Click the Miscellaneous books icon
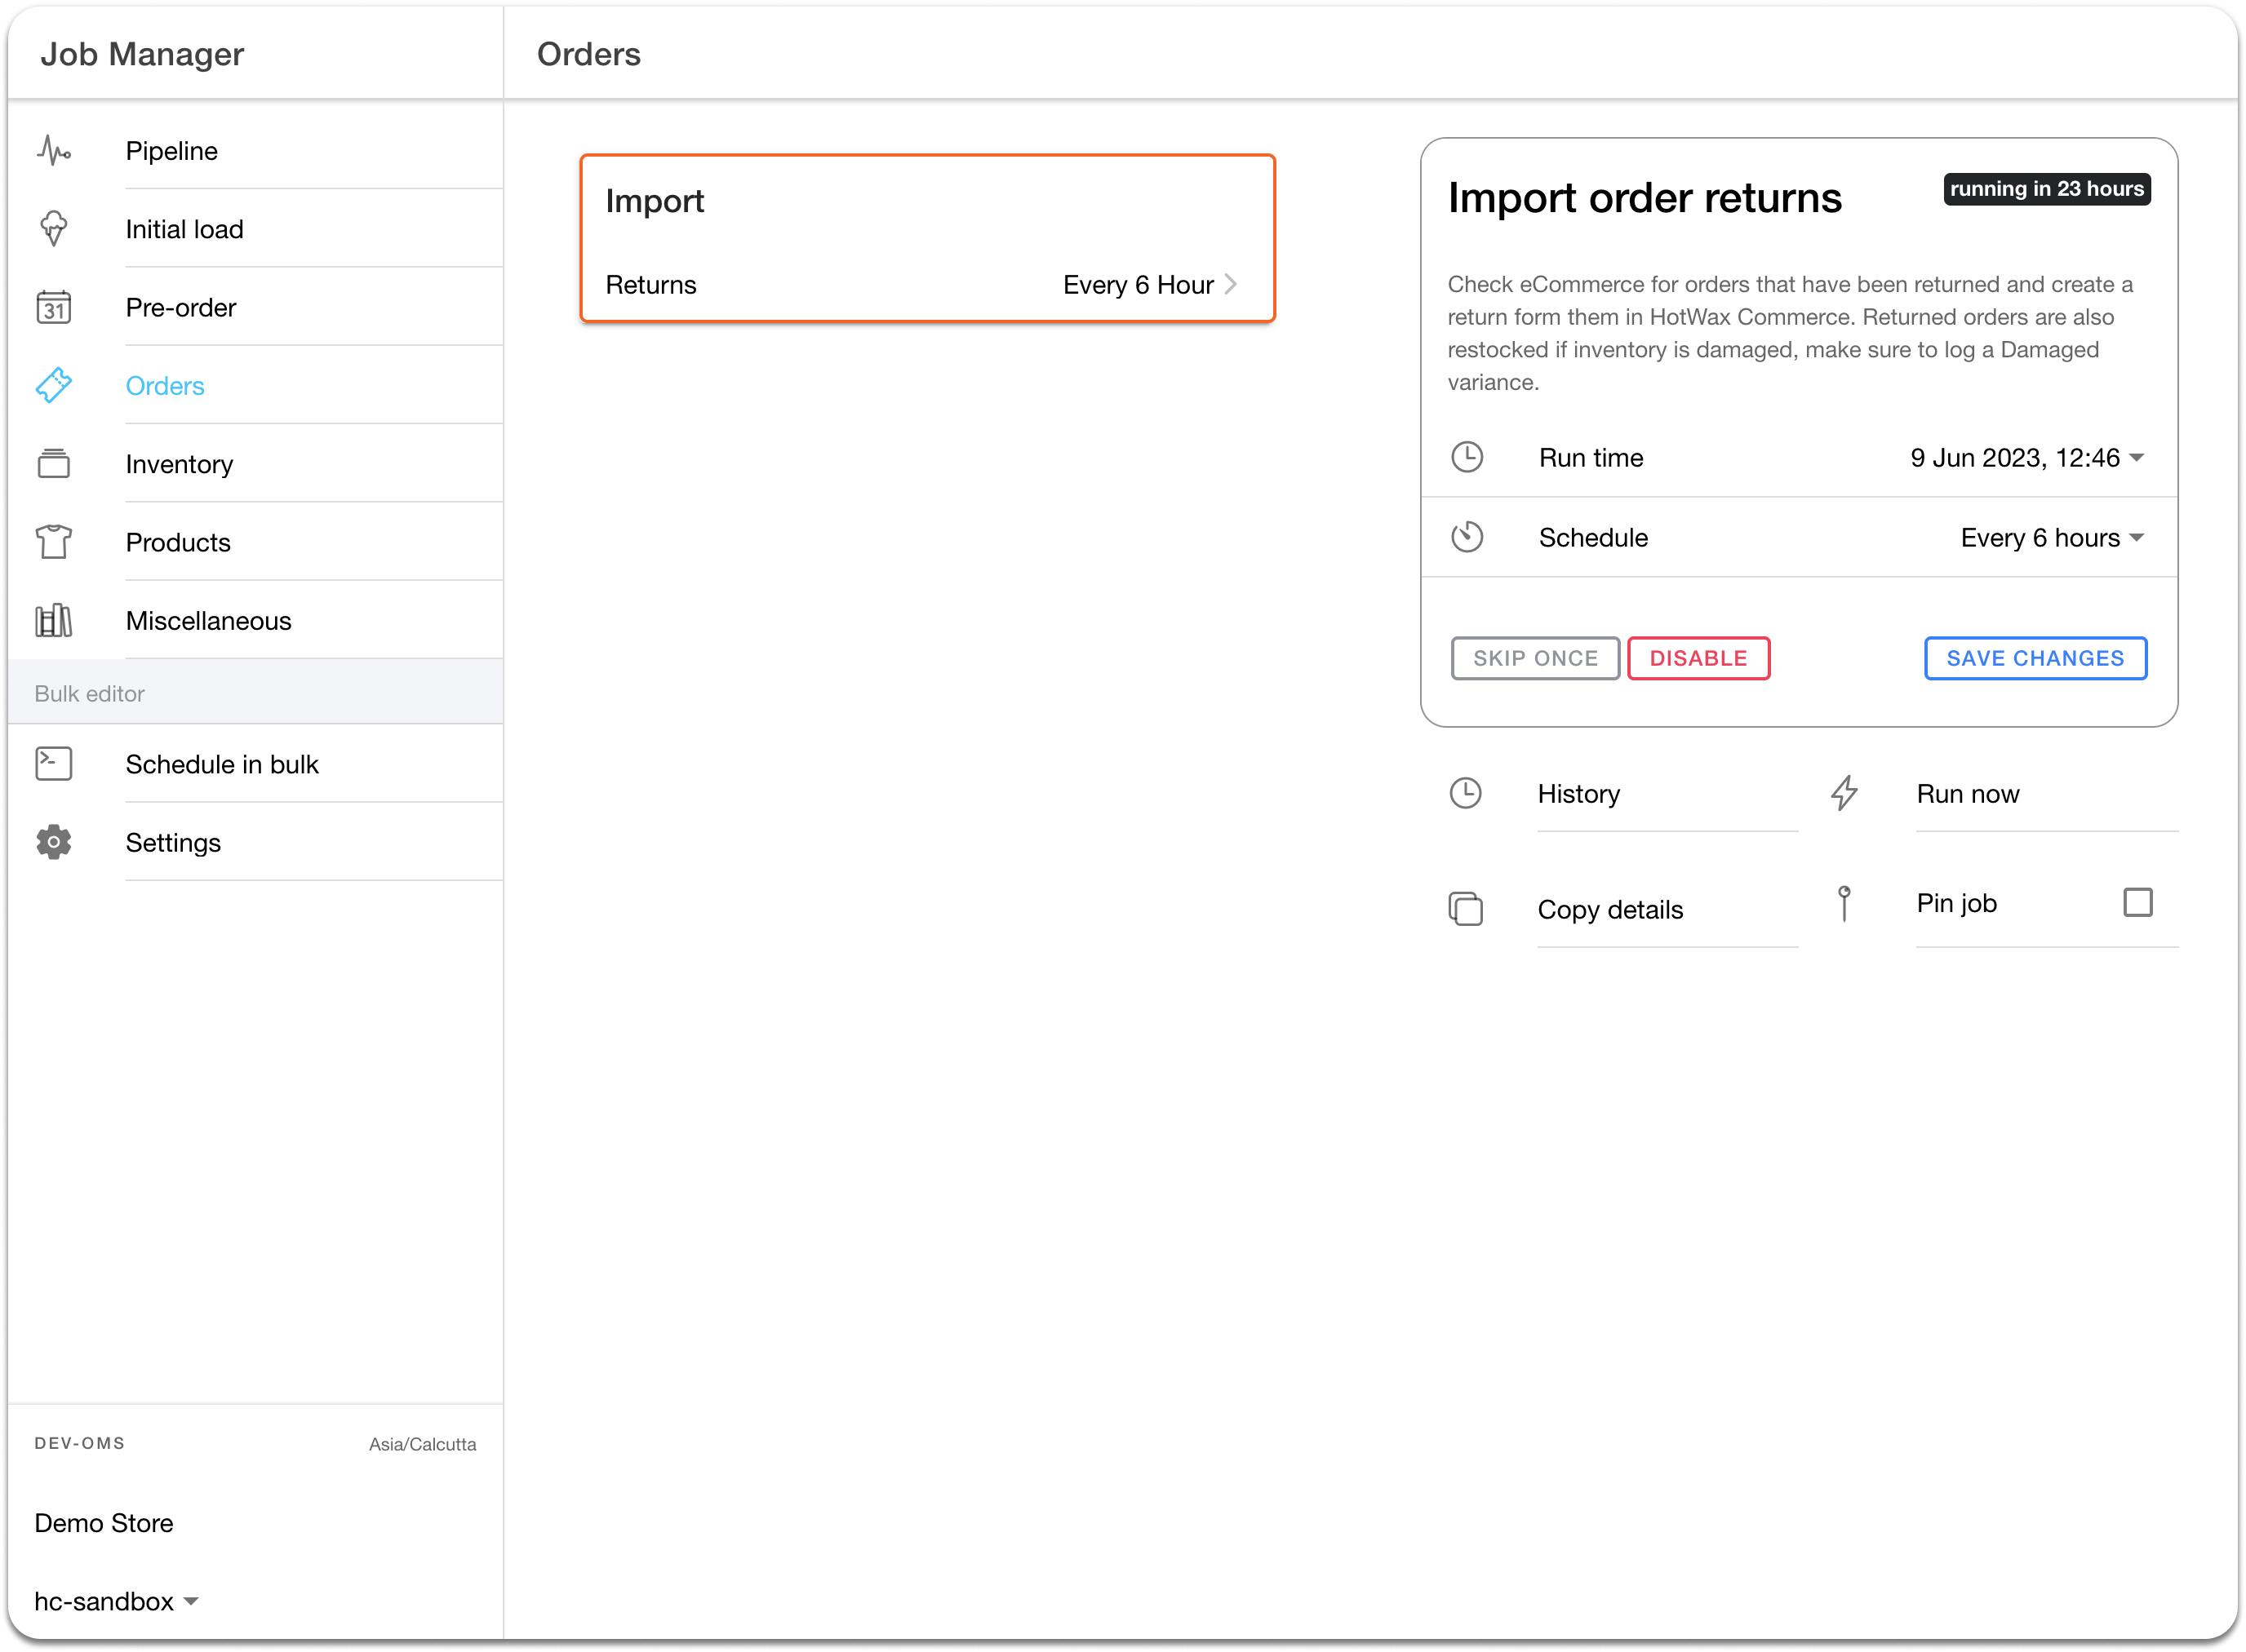The height and width of the screenshot is (1652, 2246). 54,621
